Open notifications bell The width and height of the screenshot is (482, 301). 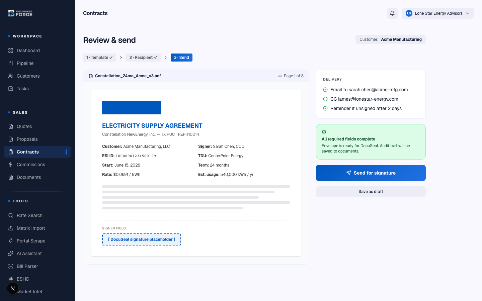[392, 13]
